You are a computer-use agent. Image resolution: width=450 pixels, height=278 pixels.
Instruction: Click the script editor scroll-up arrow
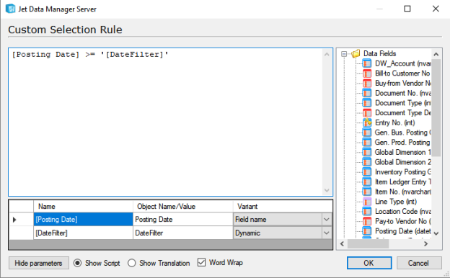pyautogui.click(x=327, y=55)
